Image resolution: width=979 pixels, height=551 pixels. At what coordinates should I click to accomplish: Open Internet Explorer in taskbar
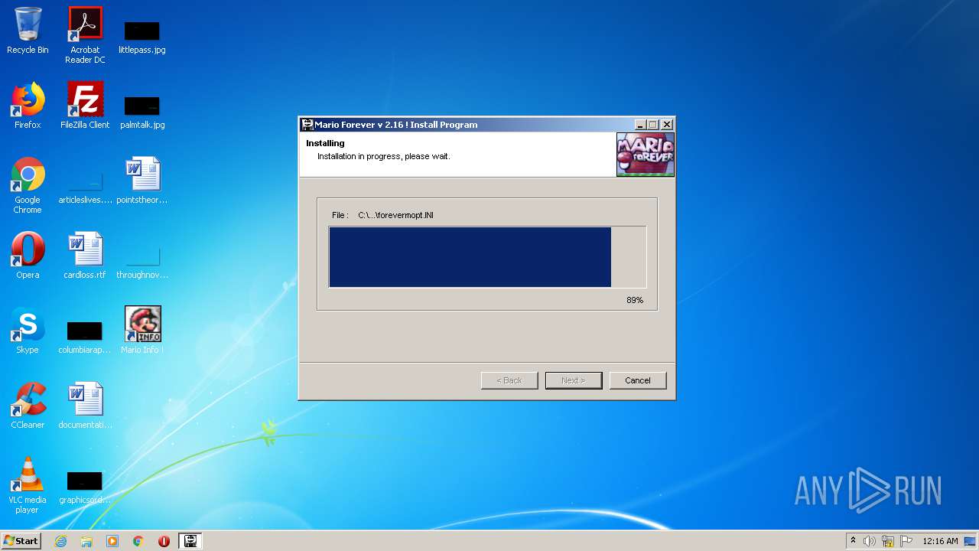(x=60, y=541)
